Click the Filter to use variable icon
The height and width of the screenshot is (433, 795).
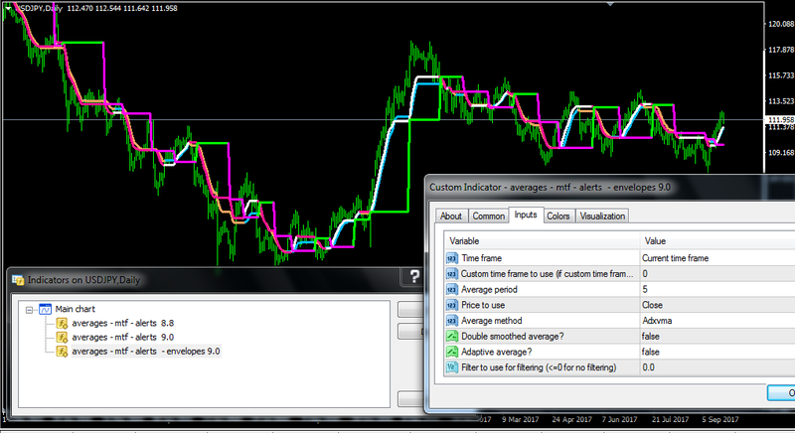click(451, 367)
